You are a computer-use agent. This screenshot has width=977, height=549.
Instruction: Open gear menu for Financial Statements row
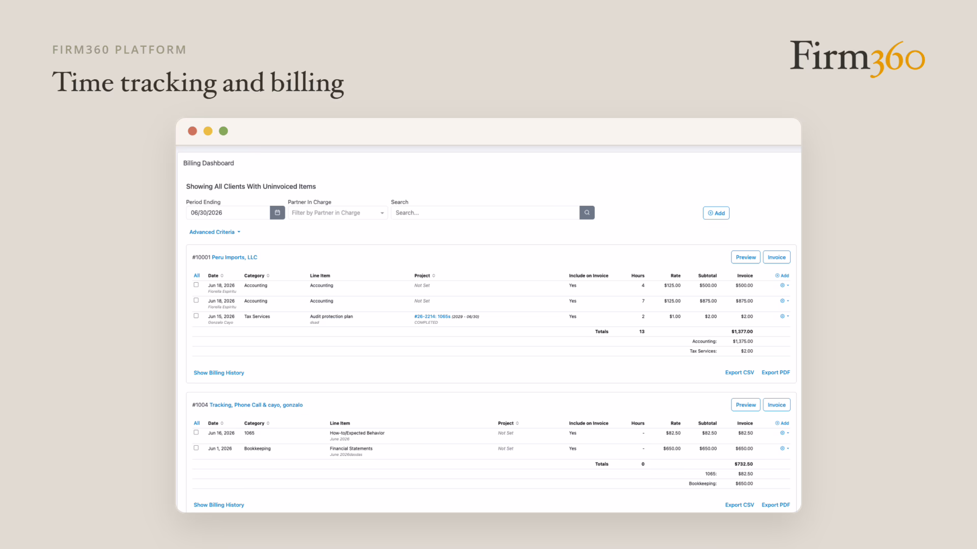pos(784,448)
